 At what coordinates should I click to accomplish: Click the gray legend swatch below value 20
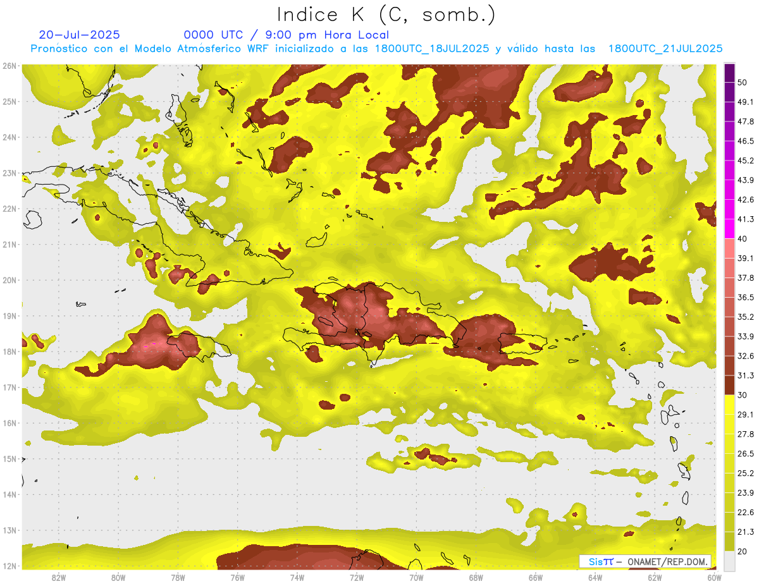click(x=729, y=560)
